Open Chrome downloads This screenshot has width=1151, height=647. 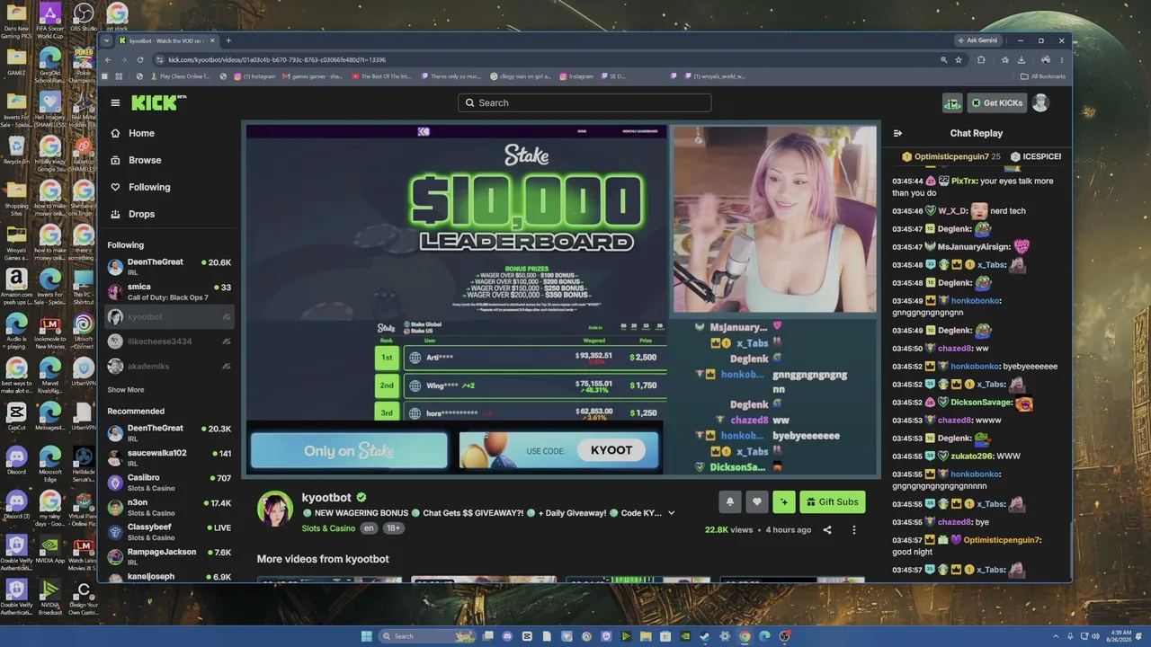1022,60
